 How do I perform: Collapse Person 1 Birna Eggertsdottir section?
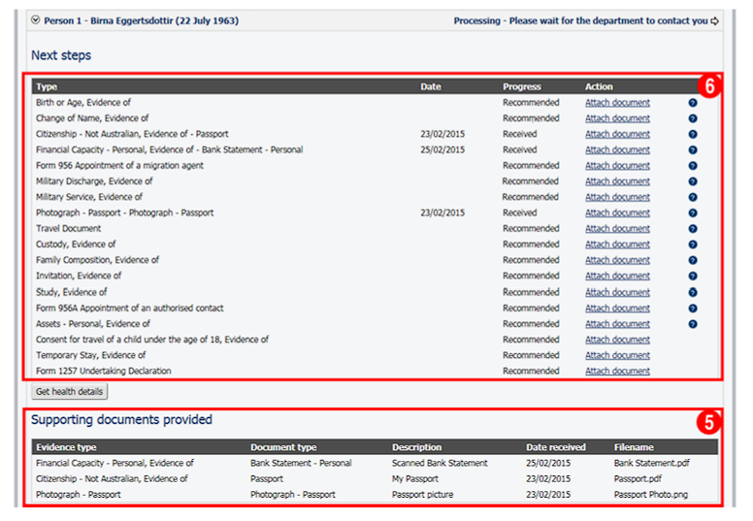coord(36,20)
